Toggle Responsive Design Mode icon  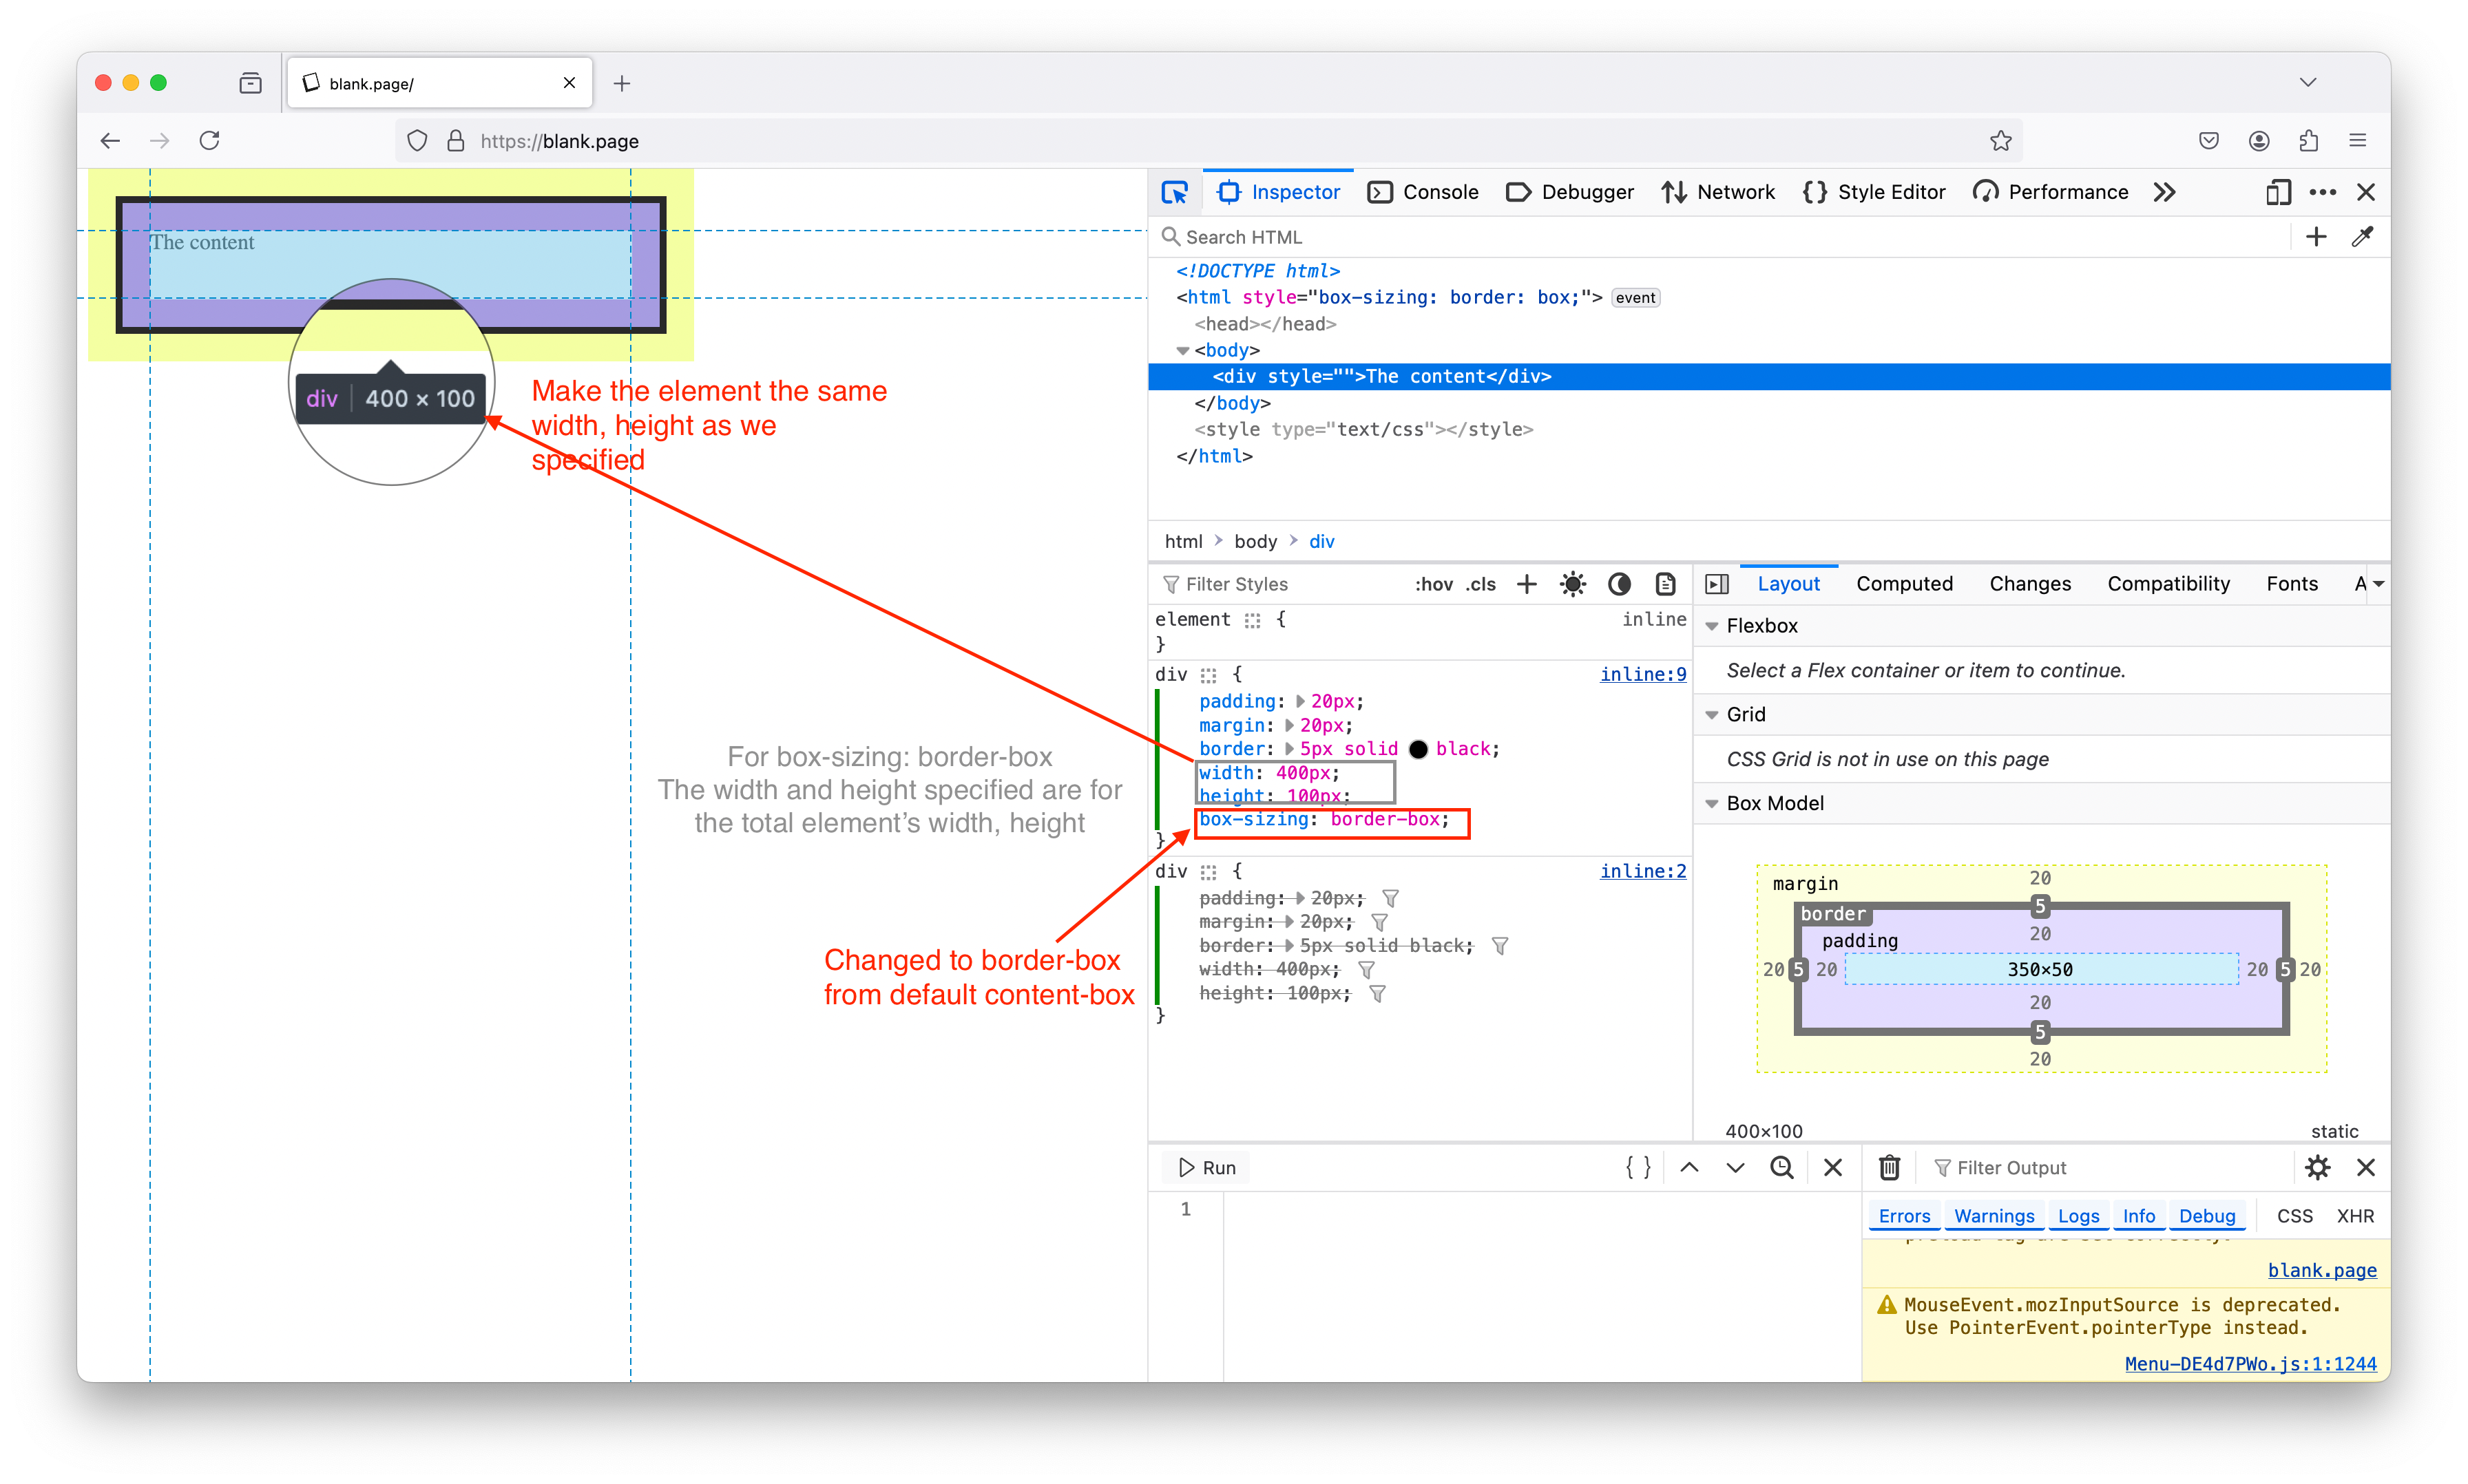click(2278, 192)
